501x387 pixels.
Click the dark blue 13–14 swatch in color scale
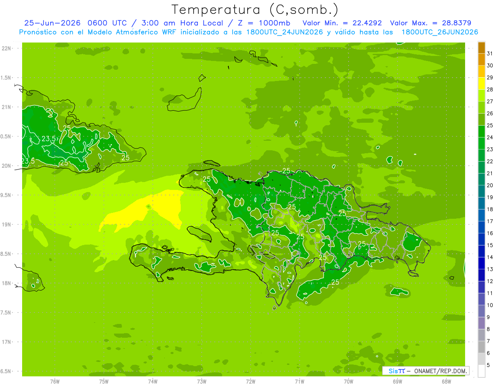coord(481,263)
